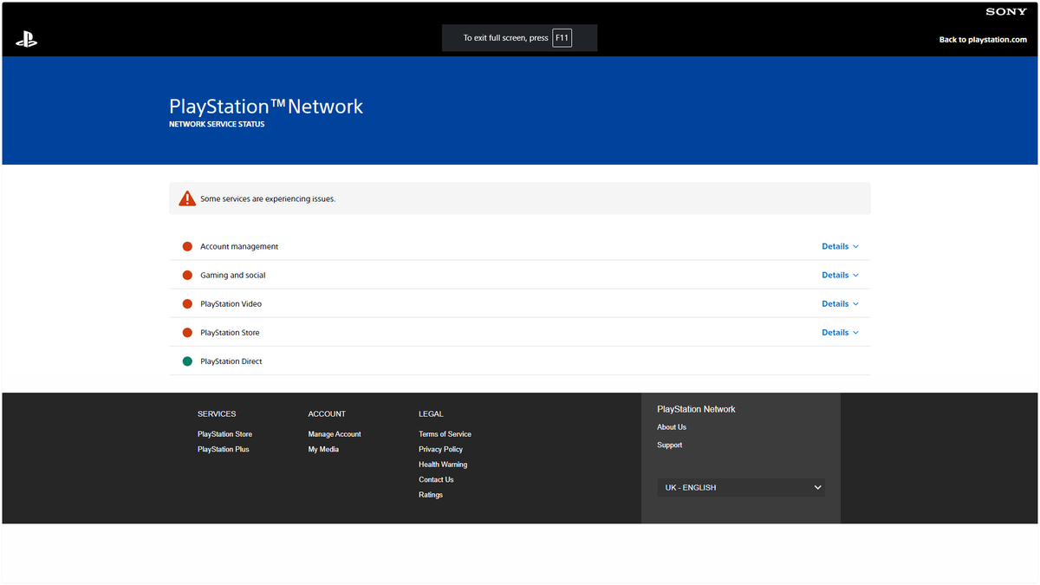This screenshot has width=1040, height=585.
Task: Click the PlayStation logo icon
Action: (26, 40)
